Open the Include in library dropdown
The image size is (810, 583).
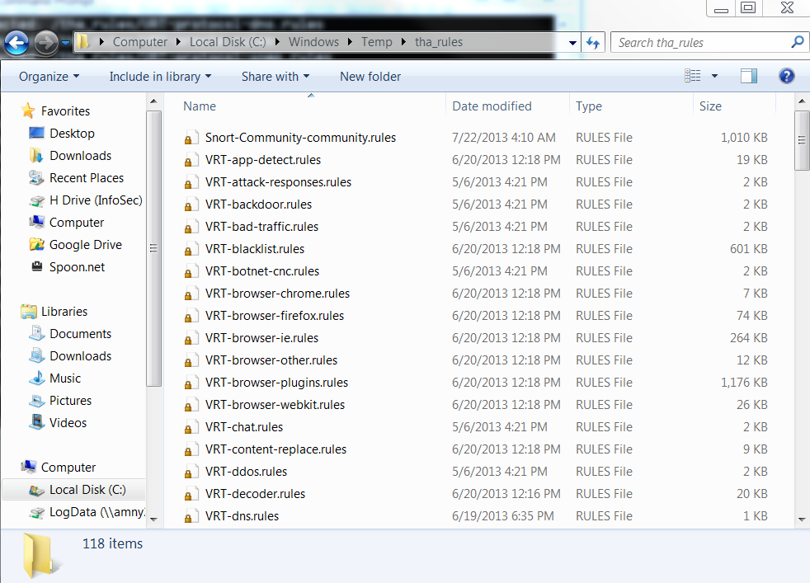pos(160,77)
